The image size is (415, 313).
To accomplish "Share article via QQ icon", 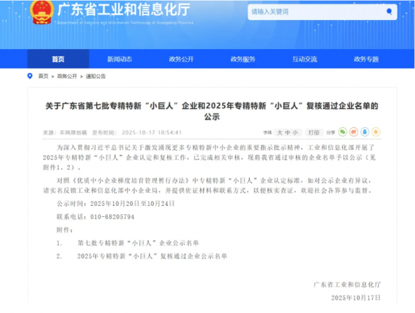I will tap(365, 131).
